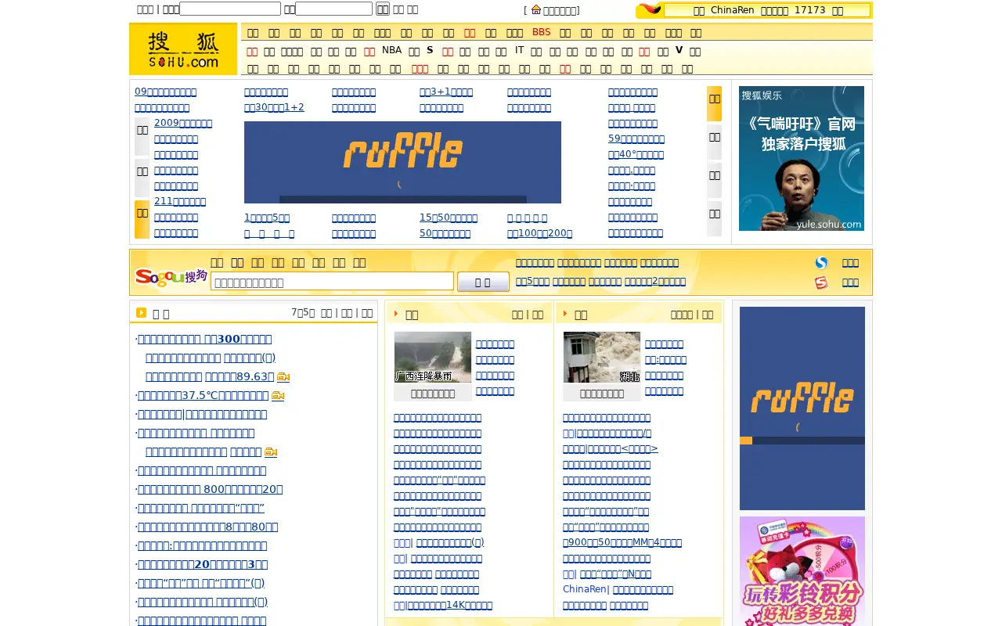Viewport: 1002px width, 626px height.
Task: Click the yellow play icon in news header
Action: (x=141, y=312)
